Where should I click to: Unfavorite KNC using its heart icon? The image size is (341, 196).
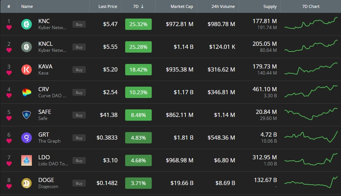pyautogui.click(x=9, y=28)
